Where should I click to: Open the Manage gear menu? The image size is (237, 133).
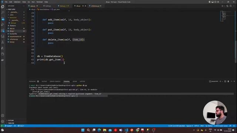[3, 122]
